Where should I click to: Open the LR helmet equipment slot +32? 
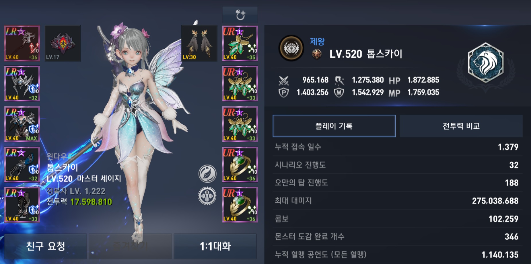tap(22, 84)
